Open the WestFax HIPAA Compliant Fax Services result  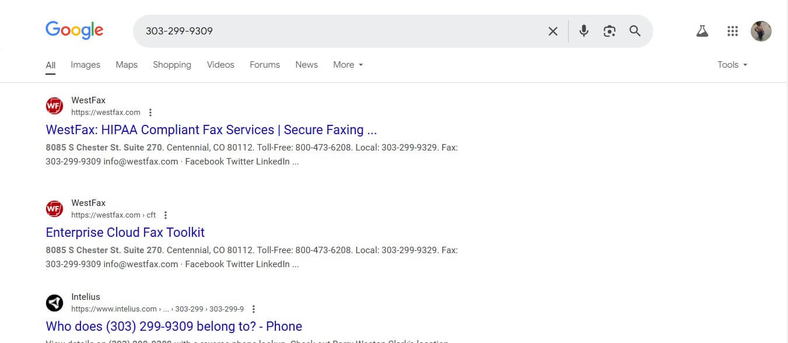tap(211, 129)
